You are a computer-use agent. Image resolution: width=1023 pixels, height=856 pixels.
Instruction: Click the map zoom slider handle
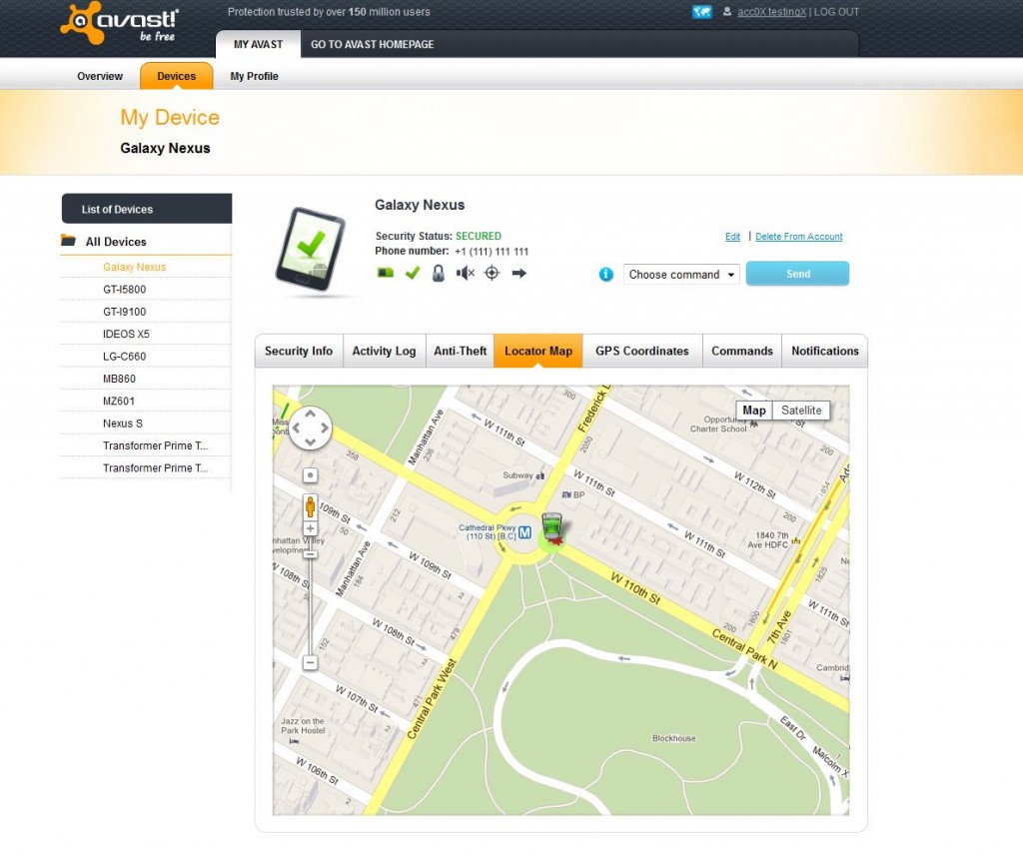311,553
